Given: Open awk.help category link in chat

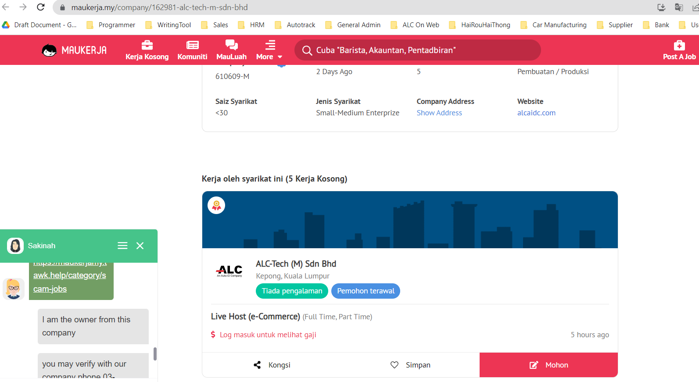Looking at the screenshot, I should (x=70, y=275).
